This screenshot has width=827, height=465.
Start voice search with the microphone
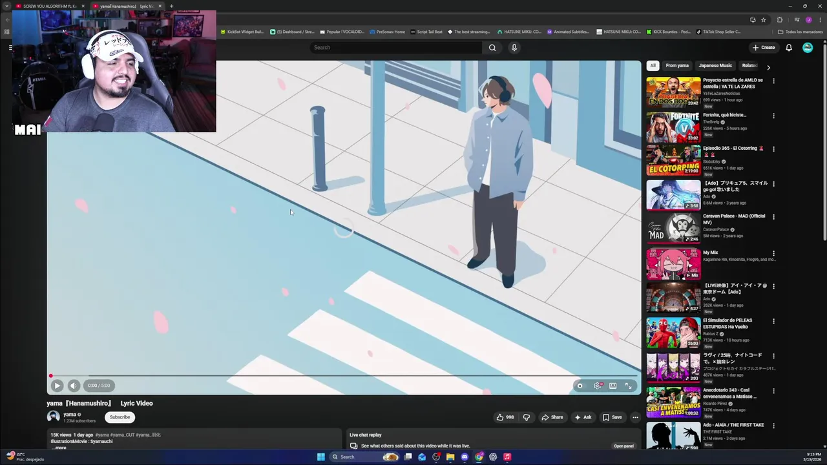[x=514, y=47]
